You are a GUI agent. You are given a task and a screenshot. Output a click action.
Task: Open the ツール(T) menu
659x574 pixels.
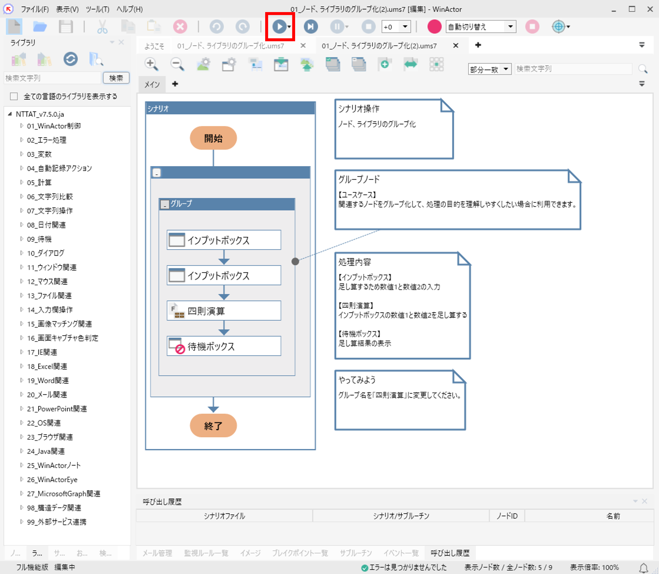point(97,9)
